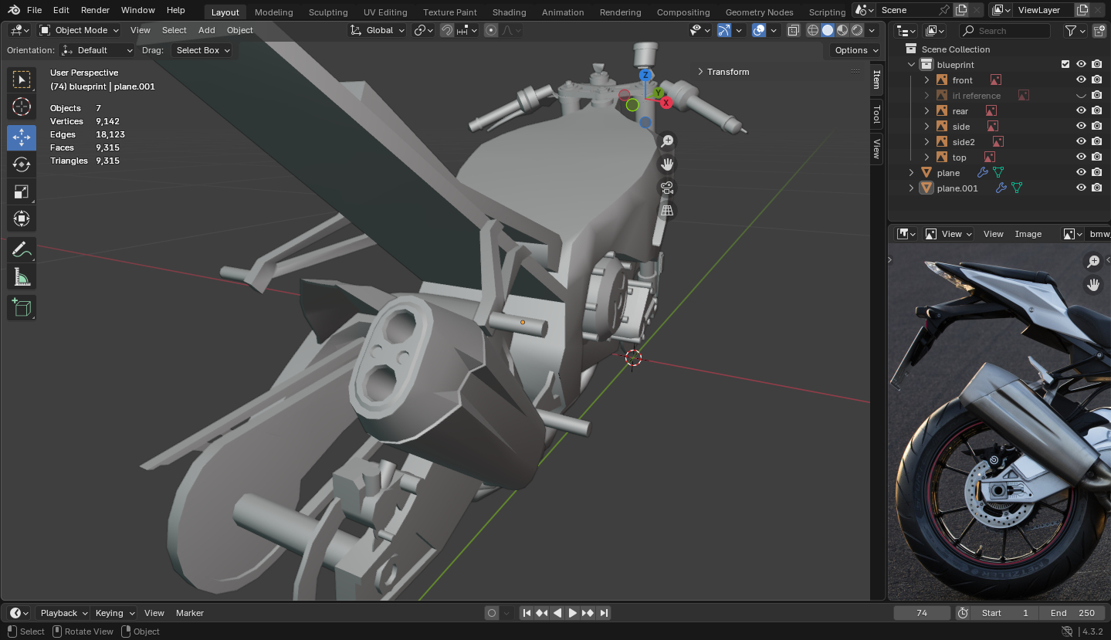Switch to rendered viewport shading
This screenshot has height=640, width=1111.
click(857, 30)
